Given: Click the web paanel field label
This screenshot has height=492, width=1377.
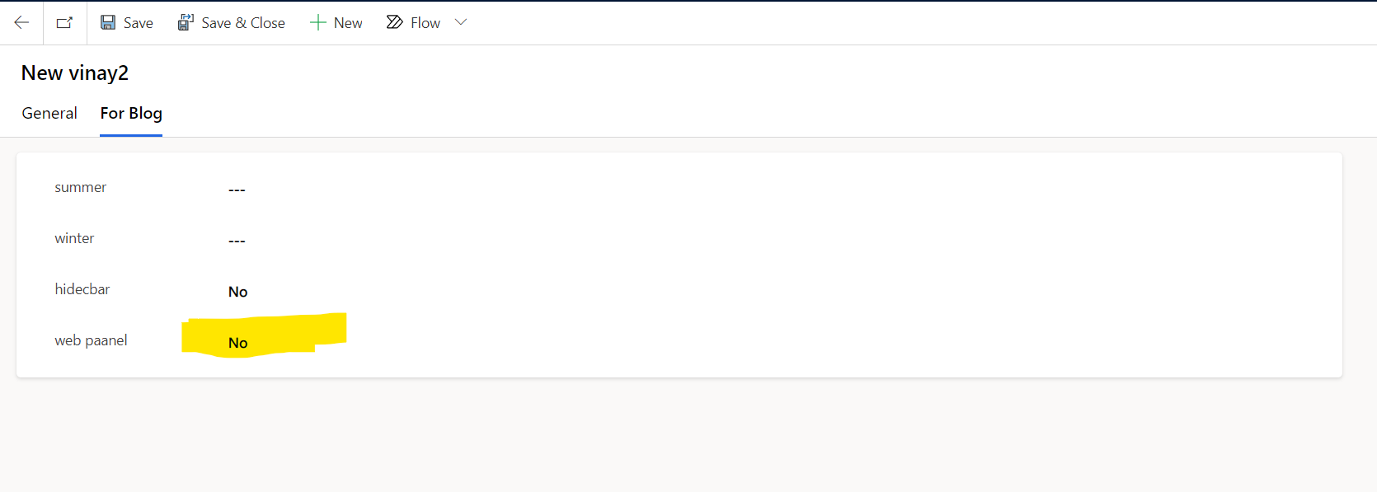Looking at the screenshot, I should tap(91, 340).
